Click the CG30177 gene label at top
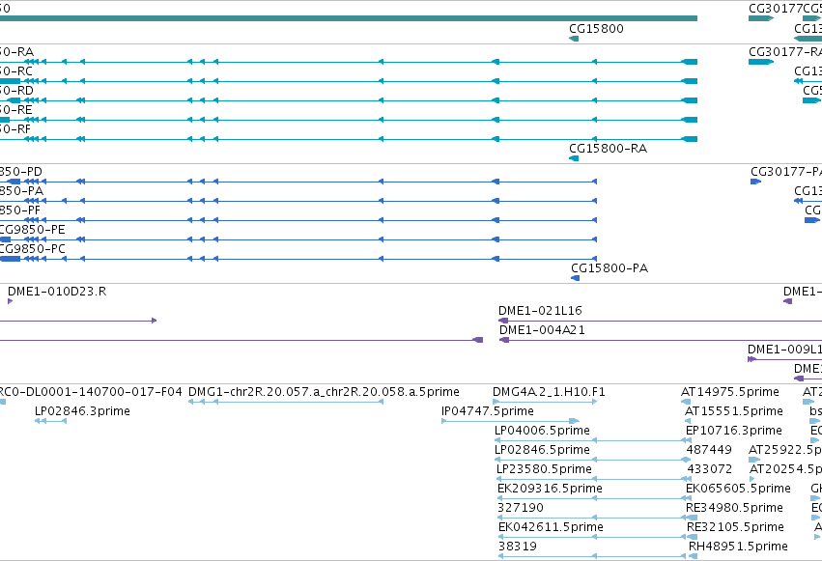The width and height of the screenshot is (822, 561). [x=776, y=9]
